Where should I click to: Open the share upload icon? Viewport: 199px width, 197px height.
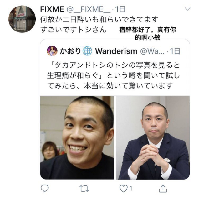163,188
